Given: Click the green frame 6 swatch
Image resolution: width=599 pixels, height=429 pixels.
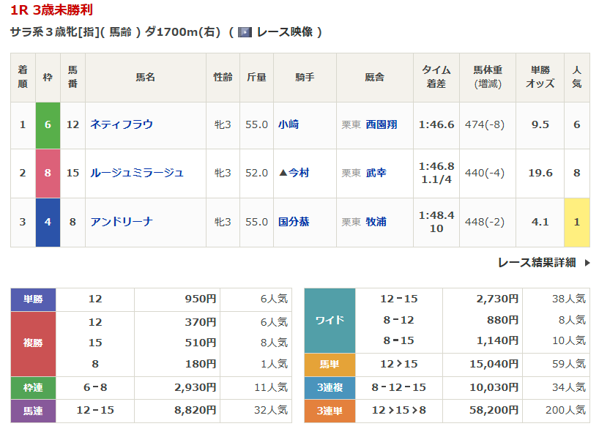Looking at the screenshot, I should [48, 124].
